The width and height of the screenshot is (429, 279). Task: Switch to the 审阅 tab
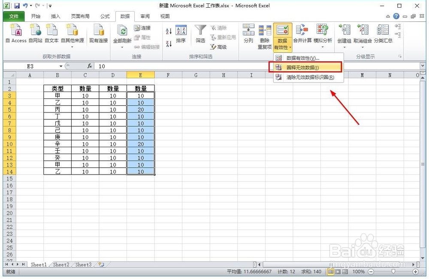pos(145,16)
